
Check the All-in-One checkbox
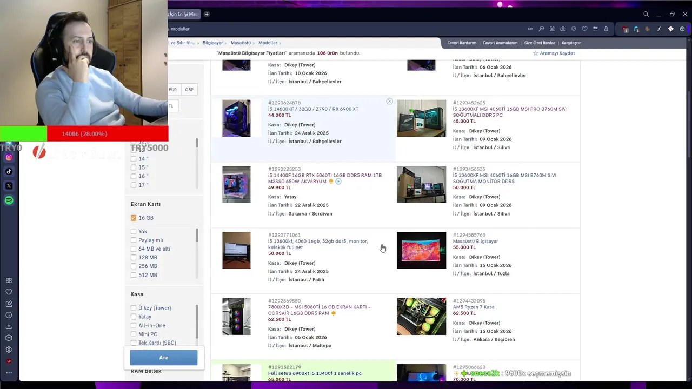134,325
